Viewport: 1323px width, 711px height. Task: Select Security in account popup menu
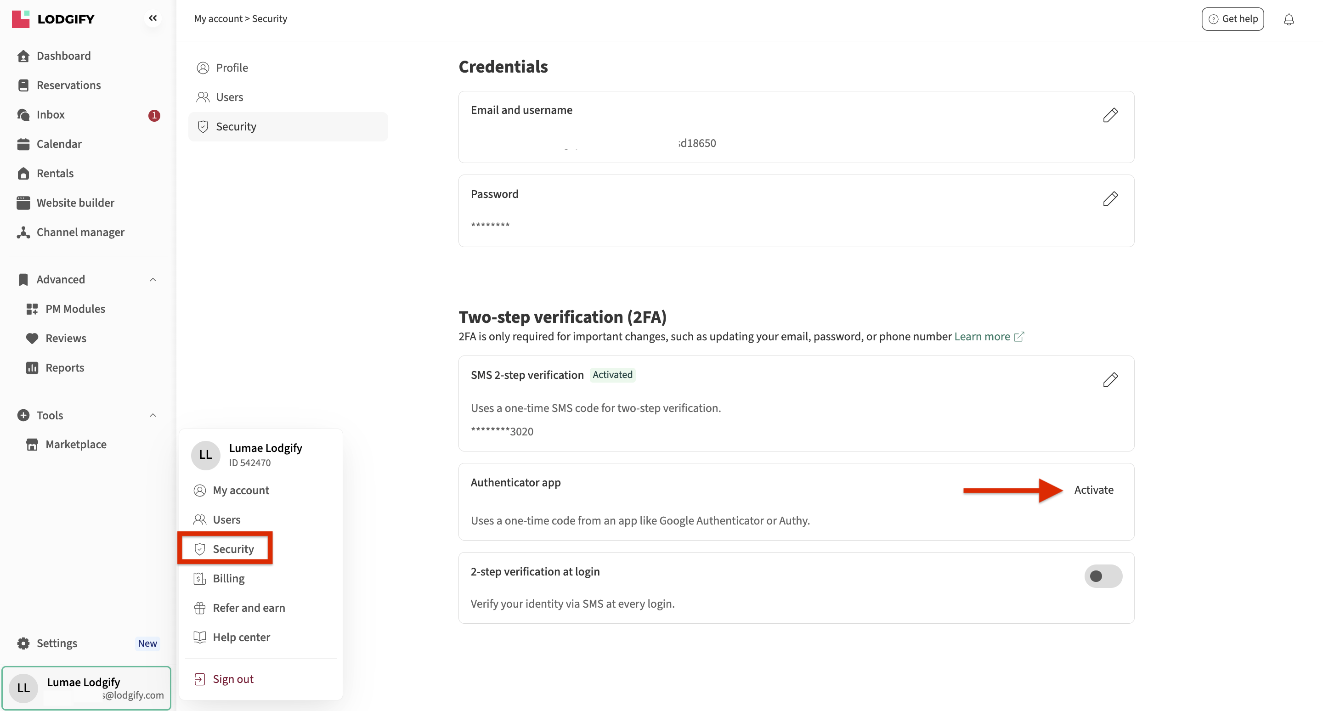232,549
